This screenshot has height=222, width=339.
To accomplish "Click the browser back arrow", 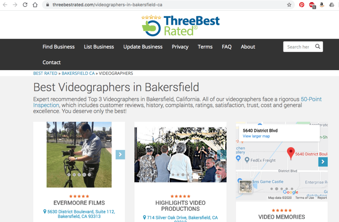I will click(x=5, y=5).
